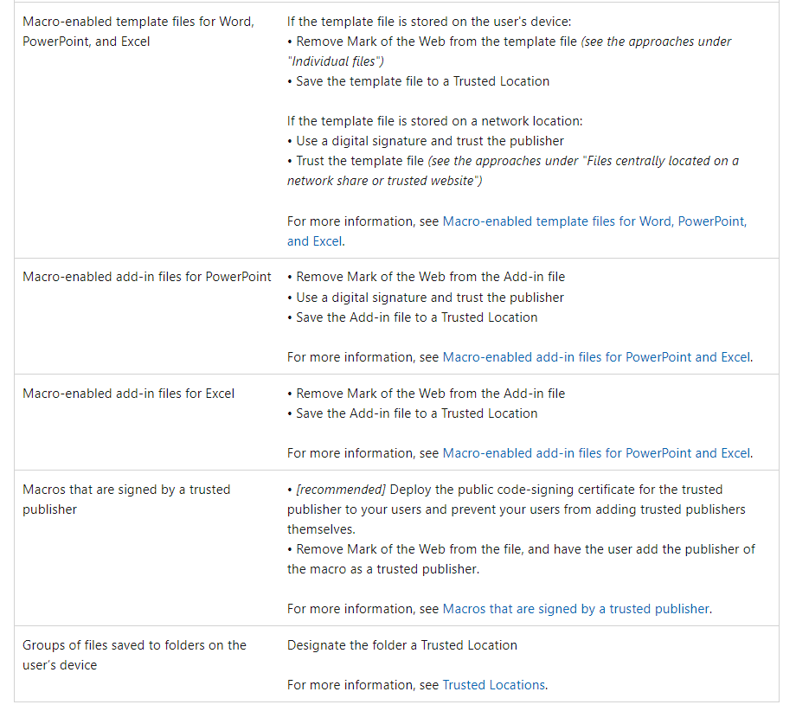
Task: Click the '[recommended]' italic text
Action: (341, 490)
